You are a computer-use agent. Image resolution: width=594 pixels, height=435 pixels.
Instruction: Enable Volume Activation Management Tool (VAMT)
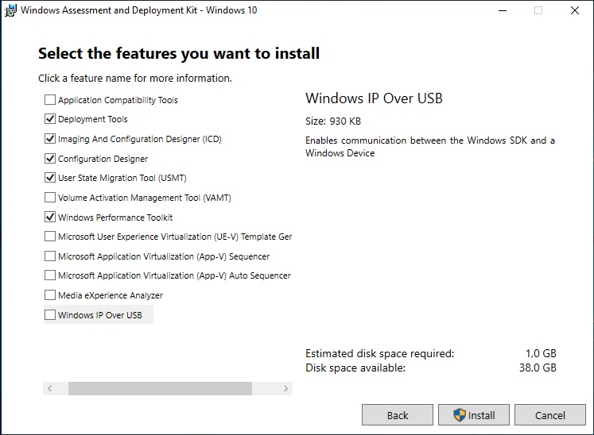coord(50,198)
